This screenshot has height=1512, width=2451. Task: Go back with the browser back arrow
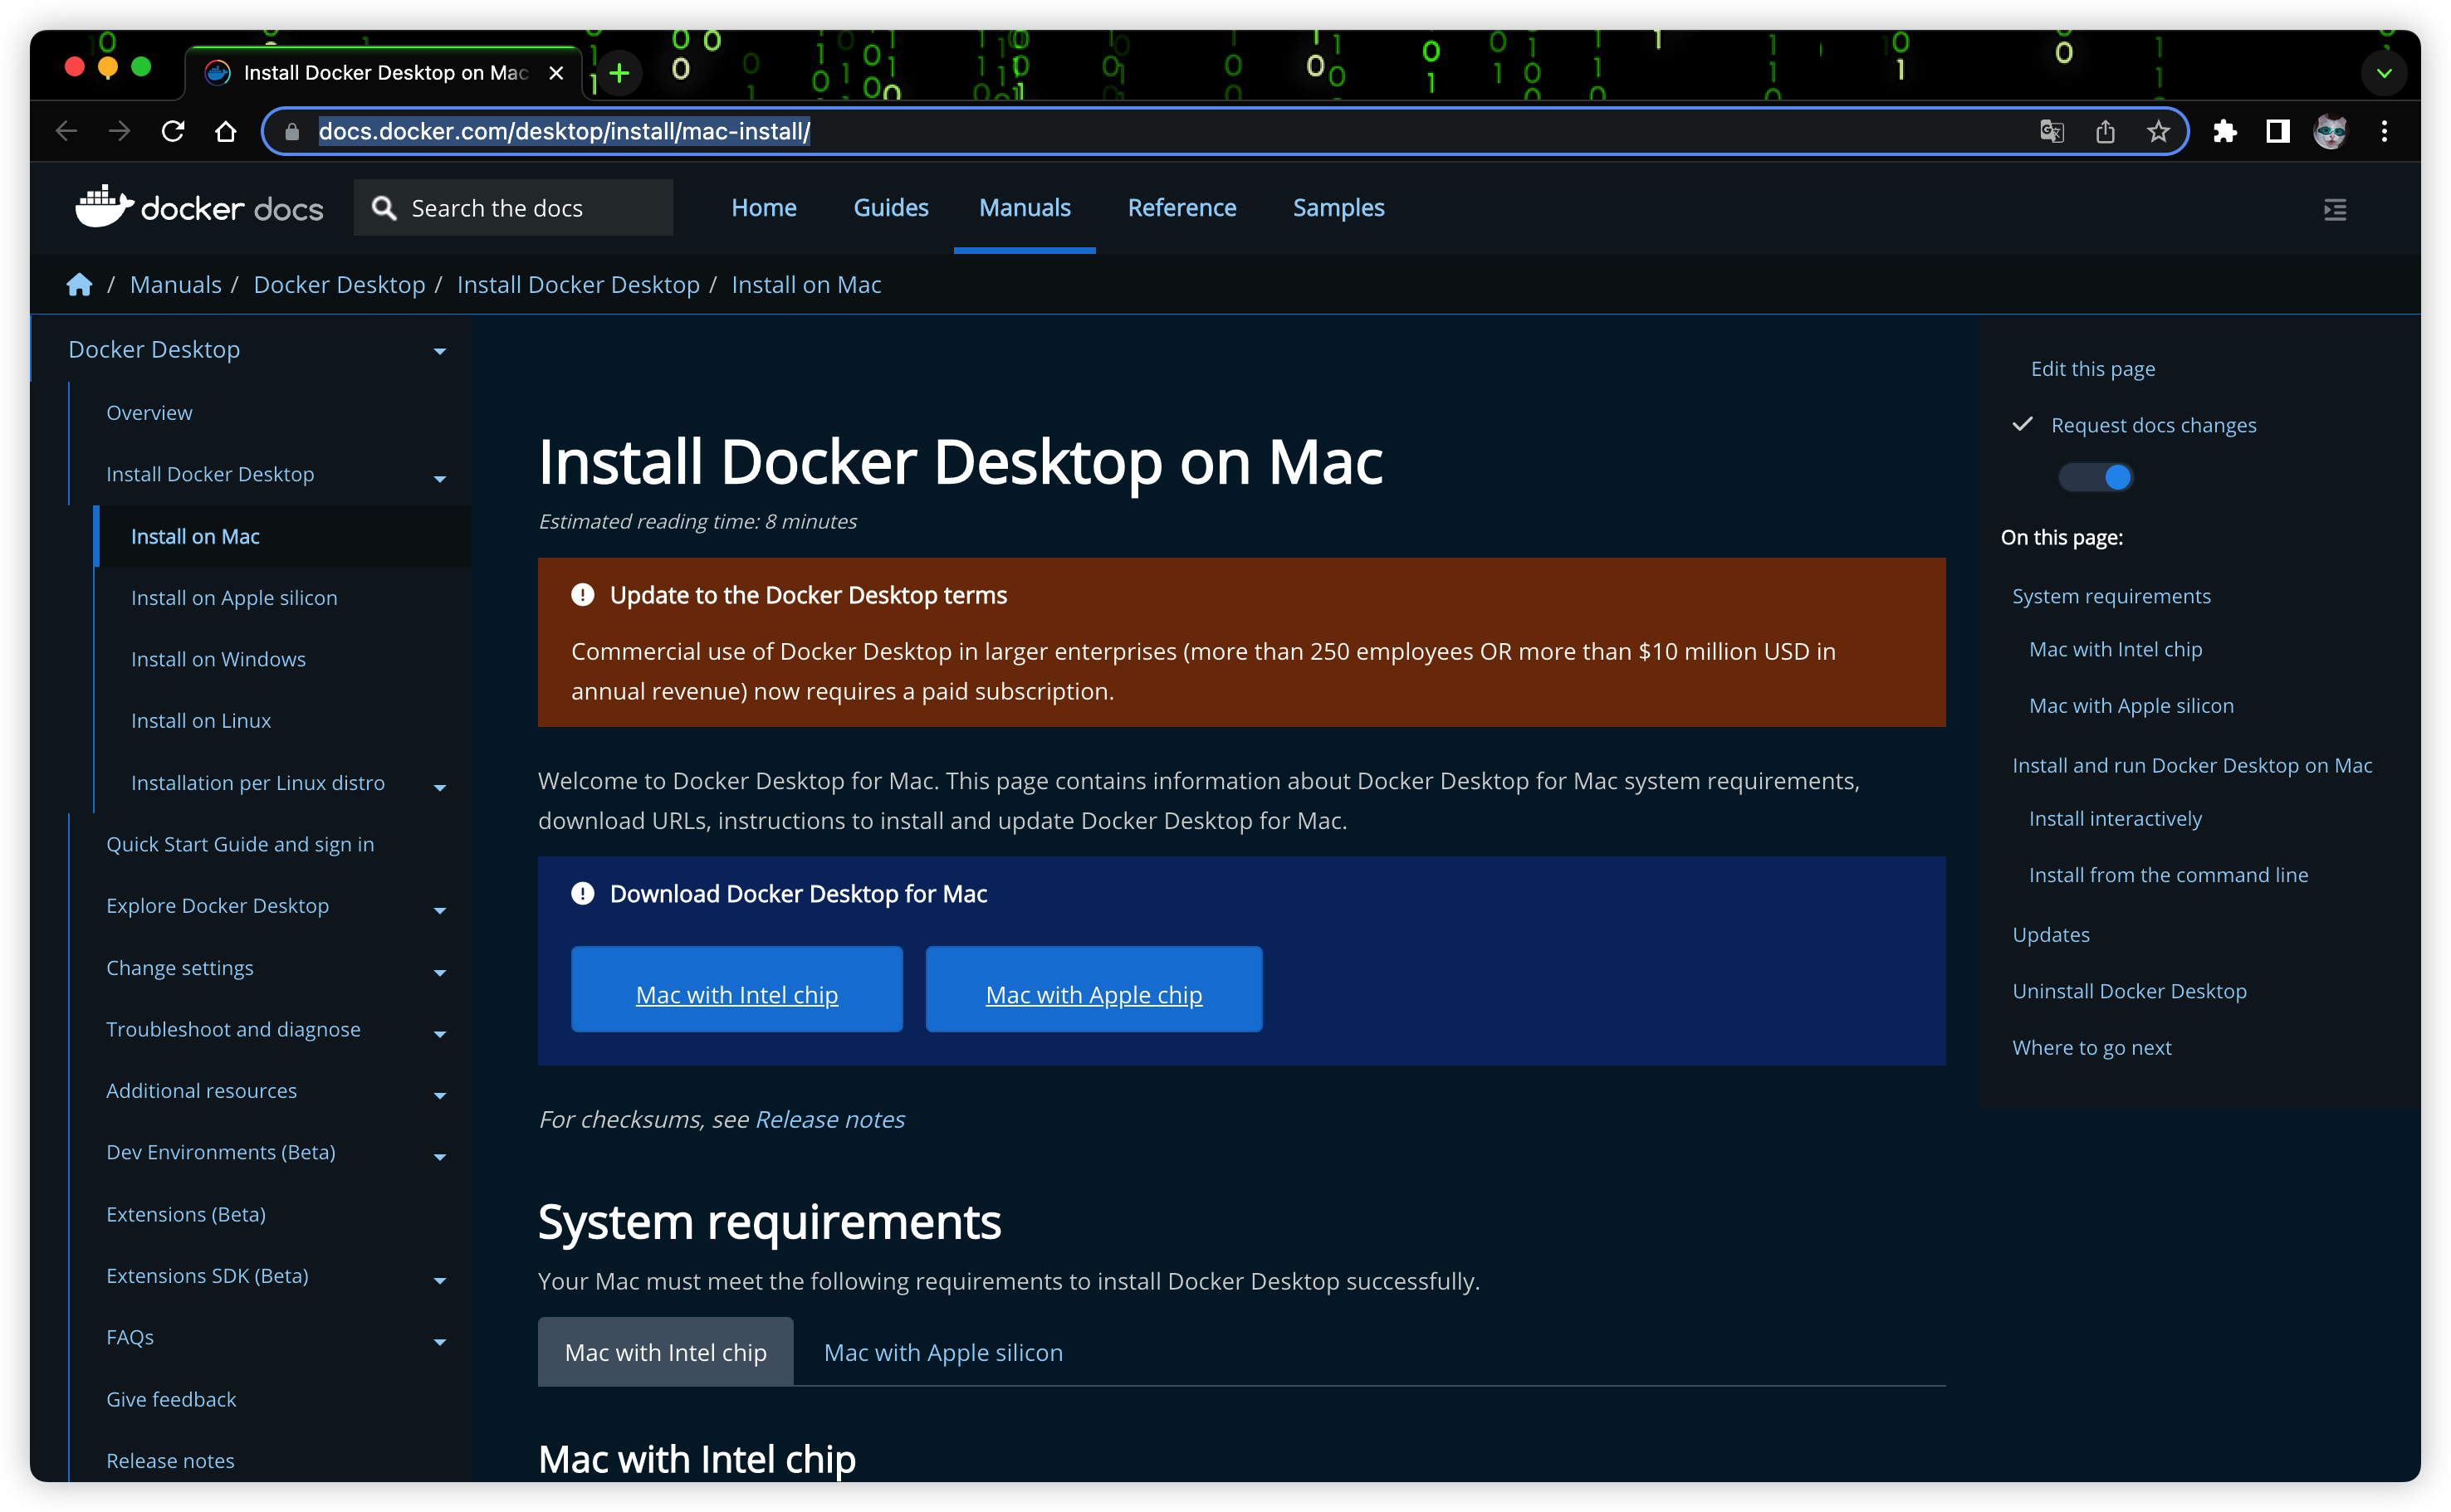click(x=66, y=131)
